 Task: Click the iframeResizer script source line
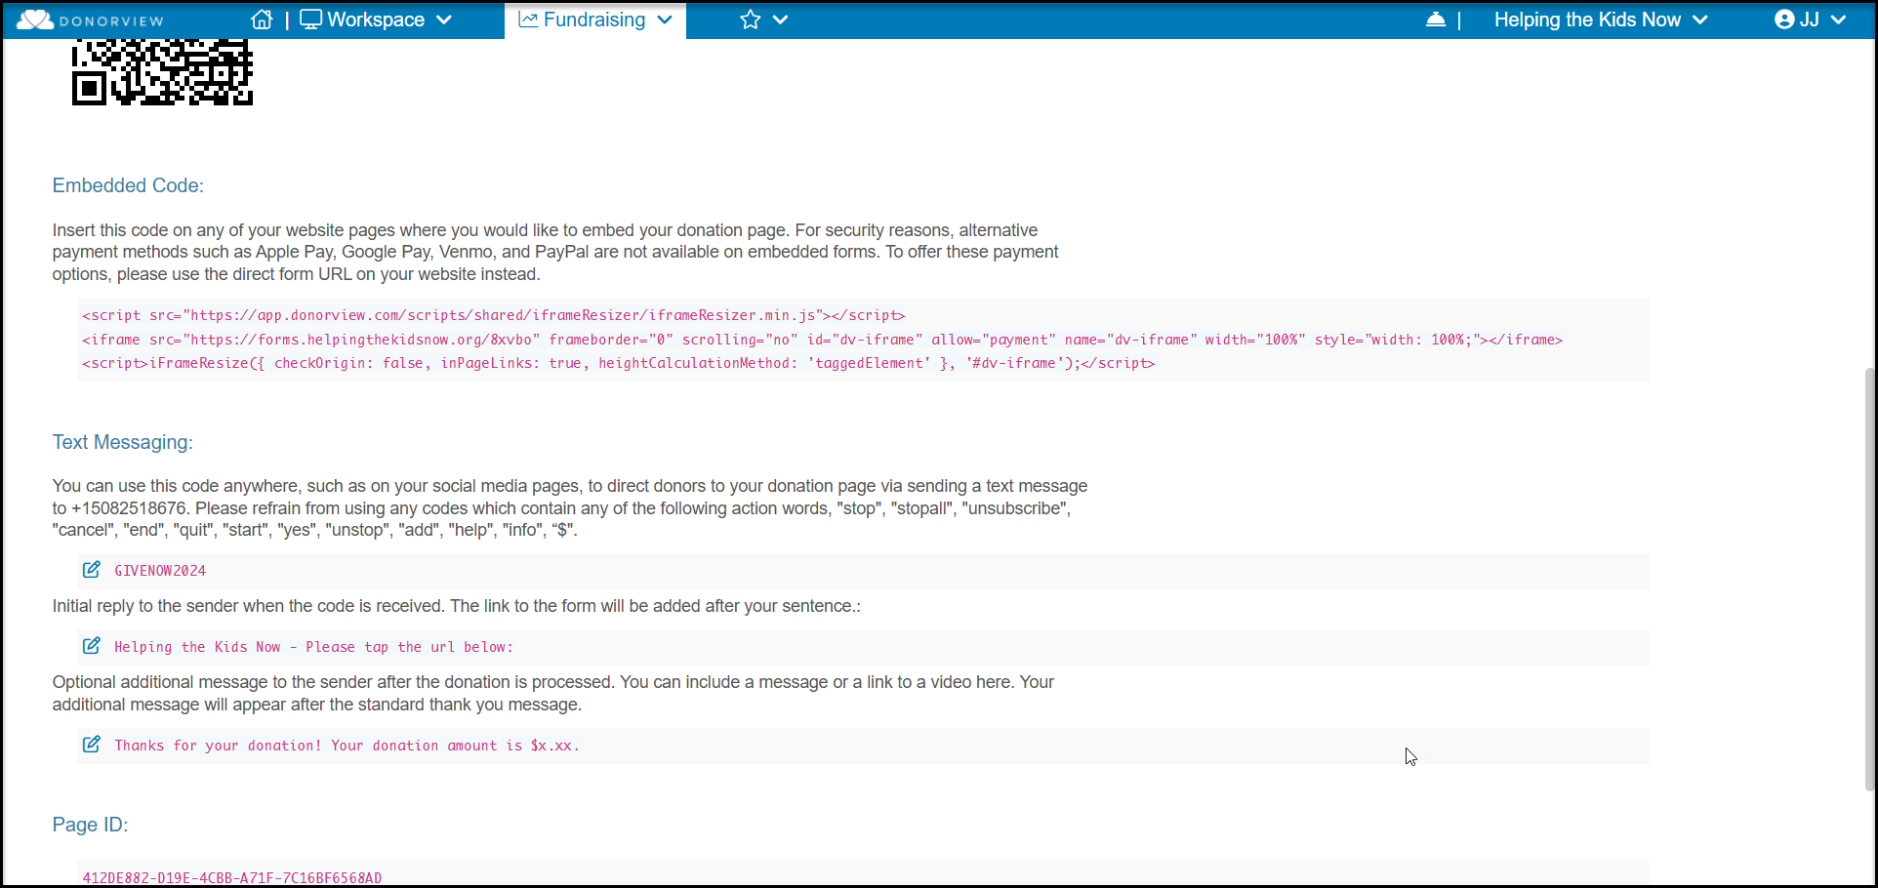point(494,315)
